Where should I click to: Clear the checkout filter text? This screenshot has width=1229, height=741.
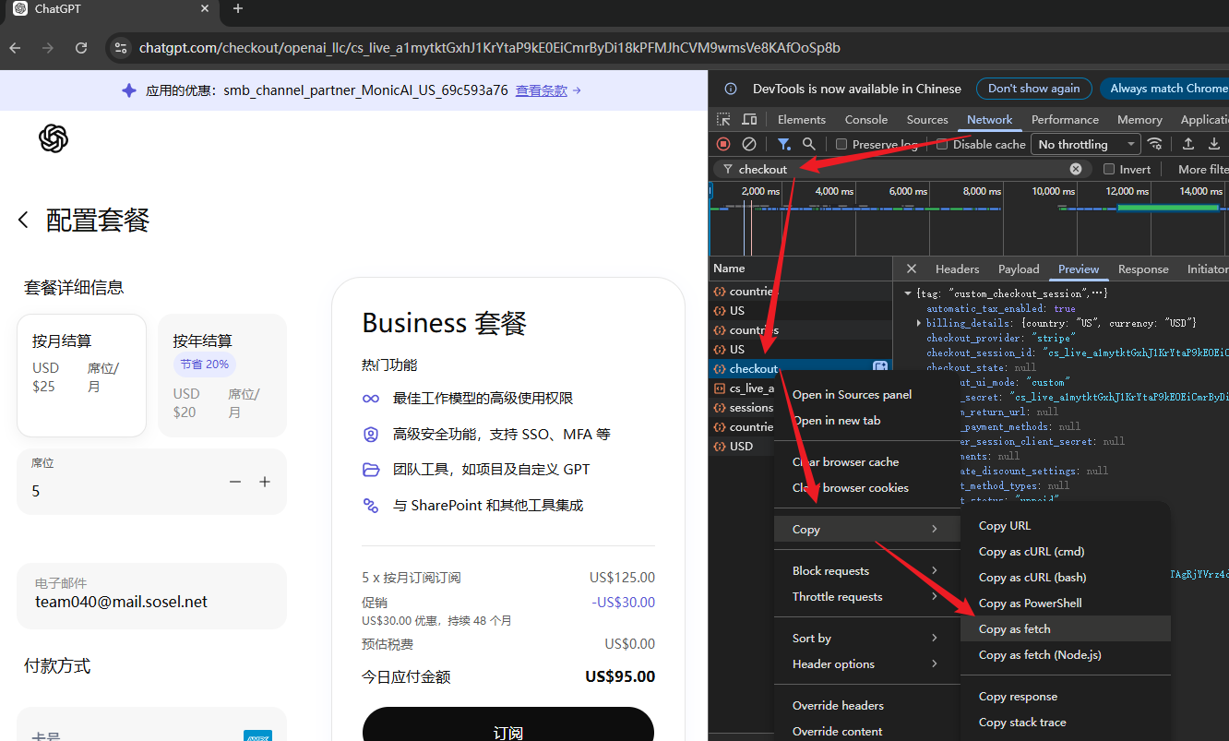[x=1075, y=169]
